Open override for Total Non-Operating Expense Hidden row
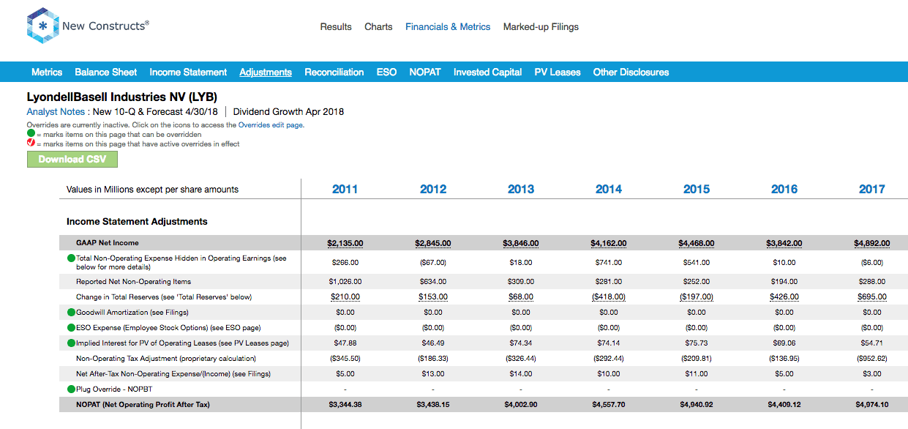908x429 pixels. coord(71,258)
